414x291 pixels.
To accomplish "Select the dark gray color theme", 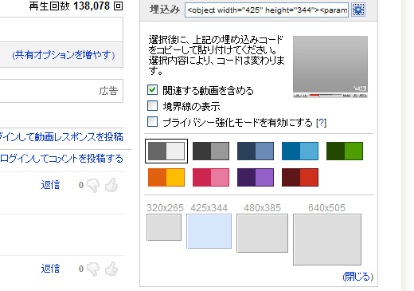I will click(x=211, y=151).
